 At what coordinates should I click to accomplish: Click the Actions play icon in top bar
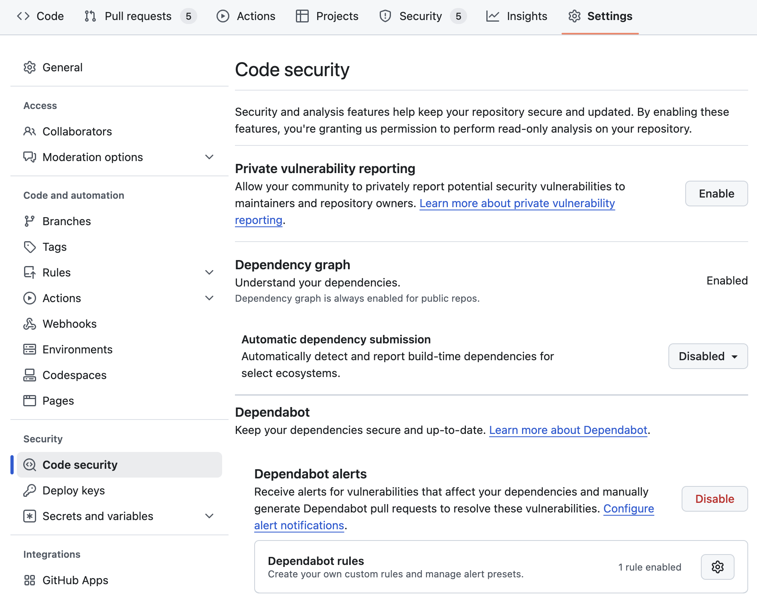tap(223, 16)
